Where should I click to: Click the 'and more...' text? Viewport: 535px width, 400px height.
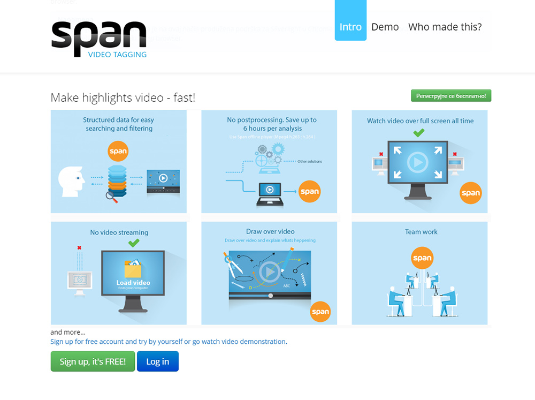(68, 332)
